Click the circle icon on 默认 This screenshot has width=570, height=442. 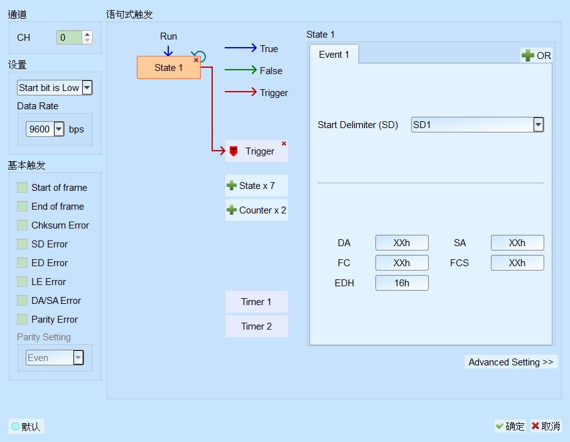[16, 426]
